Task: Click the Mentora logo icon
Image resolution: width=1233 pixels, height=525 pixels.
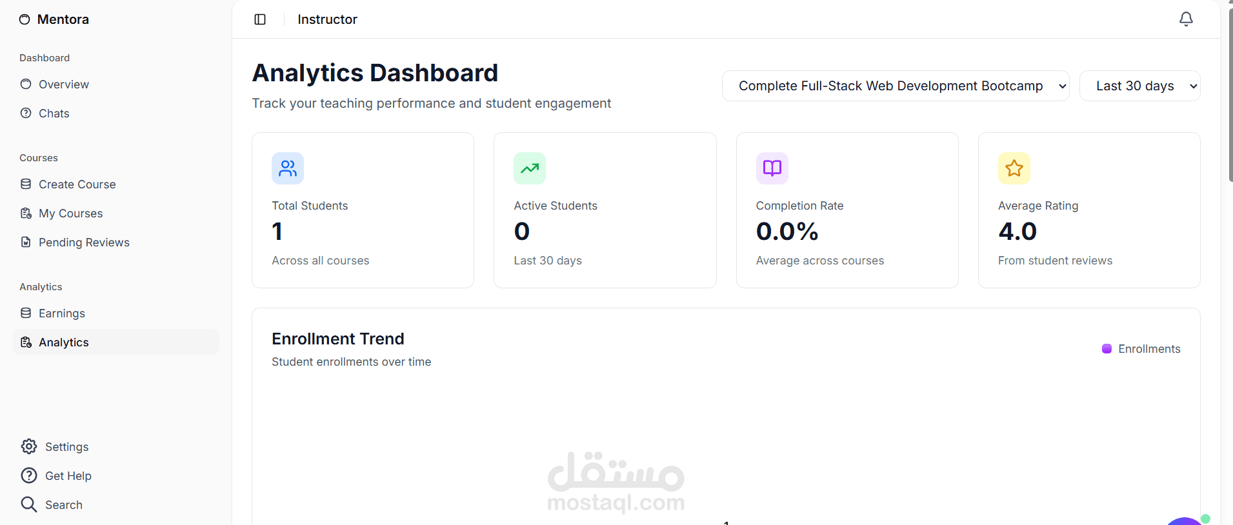Action: click(x=25, y=19)
